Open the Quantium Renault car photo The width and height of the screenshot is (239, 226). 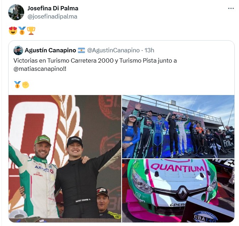178,191
